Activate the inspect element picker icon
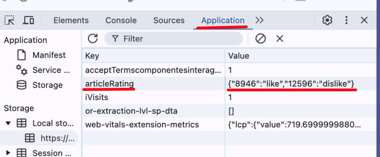Screen dimensions: 380x157 click(x=9, y=20)
